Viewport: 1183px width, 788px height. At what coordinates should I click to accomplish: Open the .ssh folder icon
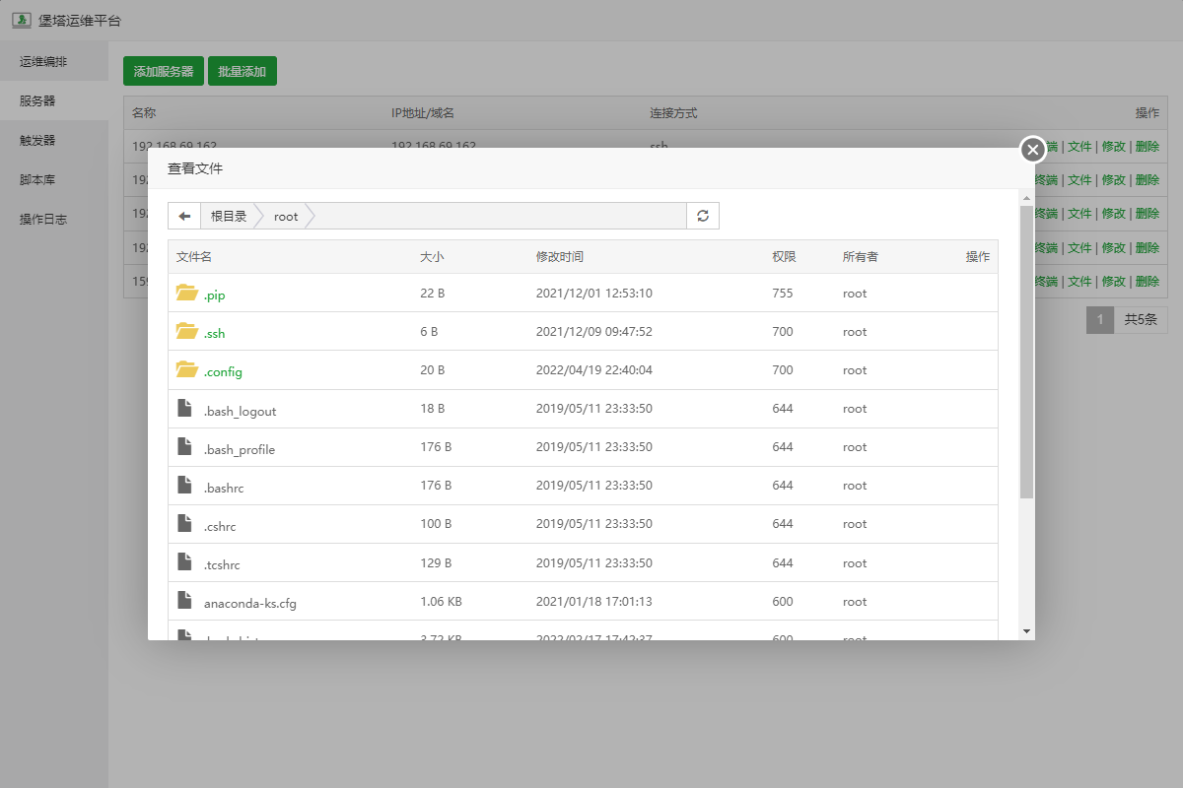point(186,331)
